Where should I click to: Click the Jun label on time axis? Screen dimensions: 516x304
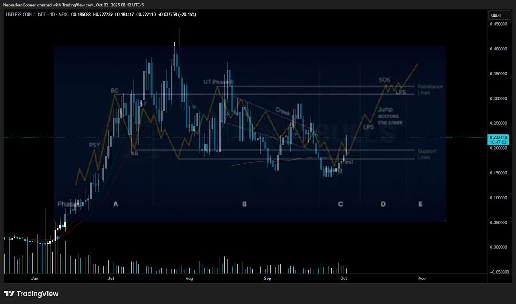click(35, 279)
